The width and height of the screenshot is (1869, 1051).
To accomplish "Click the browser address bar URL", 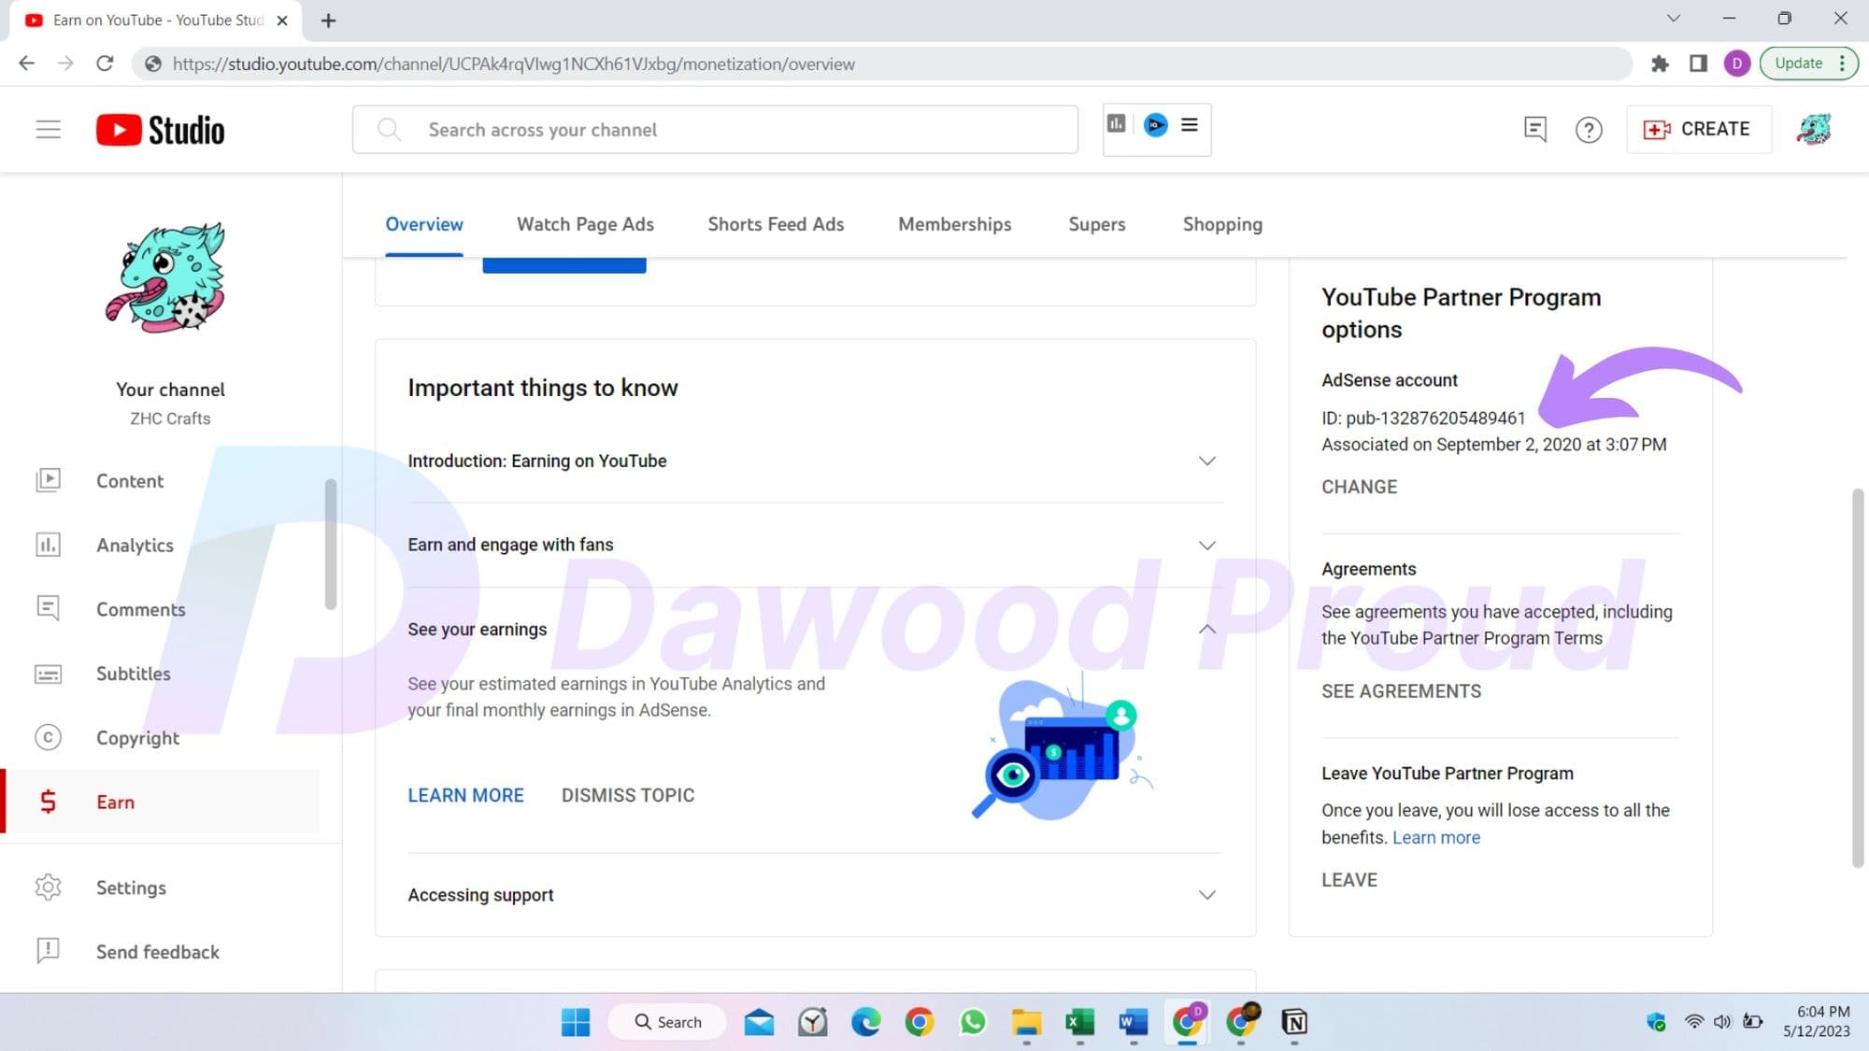I will click(513, 64).
